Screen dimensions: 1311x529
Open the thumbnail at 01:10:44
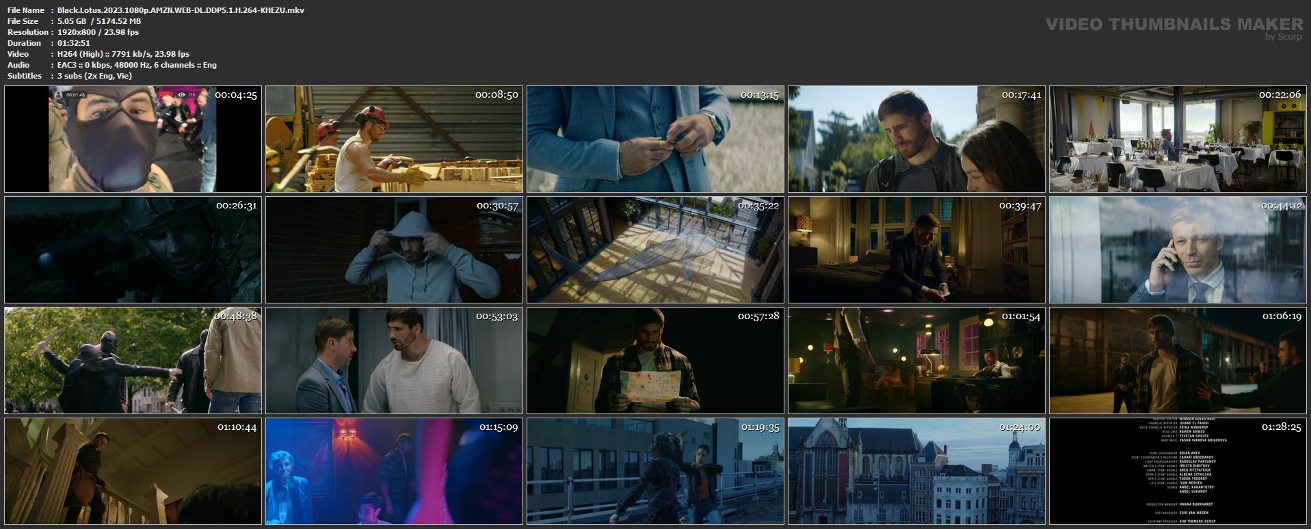(x=133, y=471)
